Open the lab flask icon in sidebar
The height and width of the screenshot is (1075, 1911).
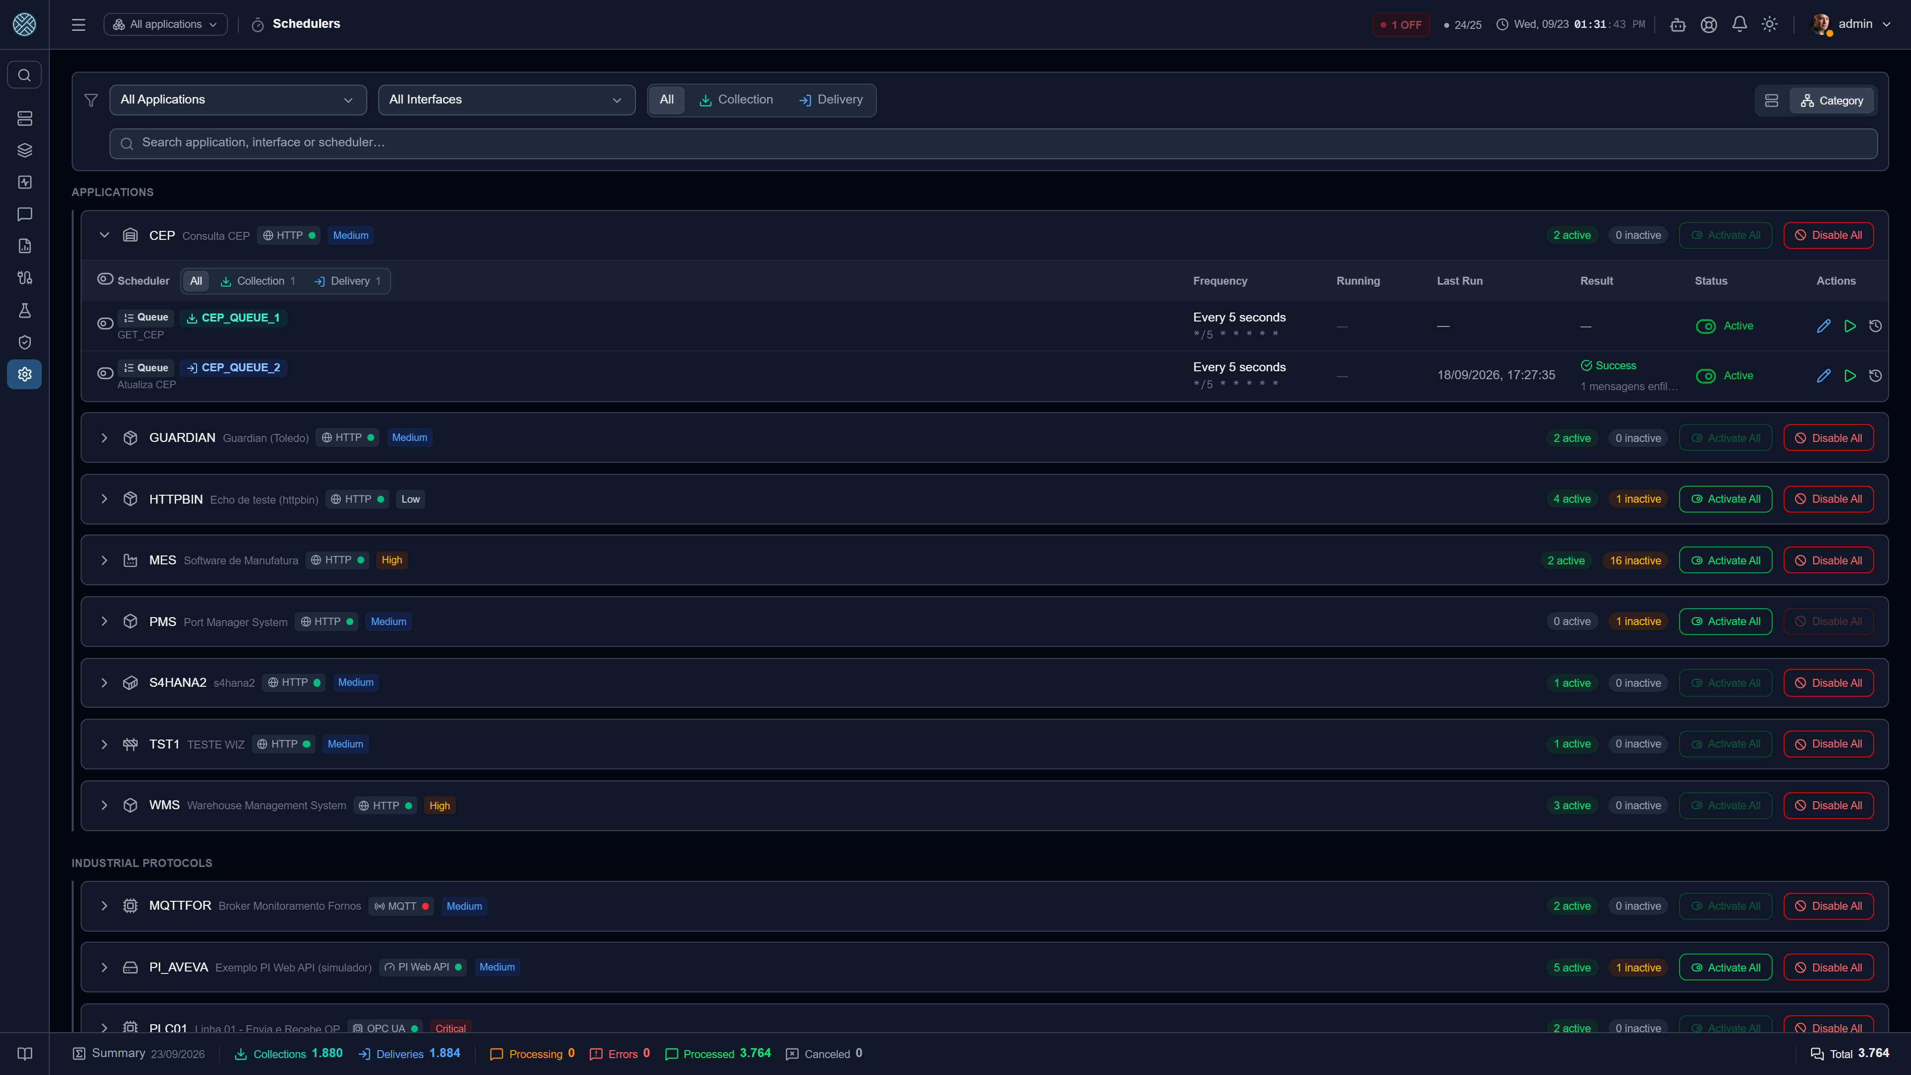[x=24, y=310]
